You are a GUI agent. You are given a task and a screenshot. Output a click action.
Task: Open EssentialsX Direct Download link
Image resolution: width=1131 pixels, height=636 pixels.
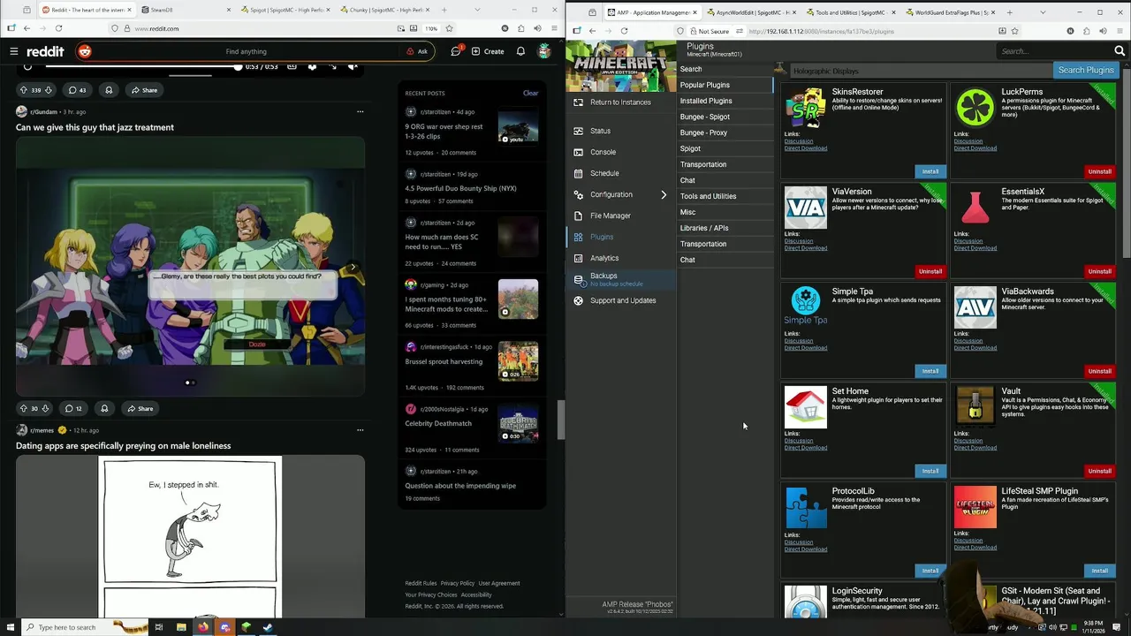[975, 248]
